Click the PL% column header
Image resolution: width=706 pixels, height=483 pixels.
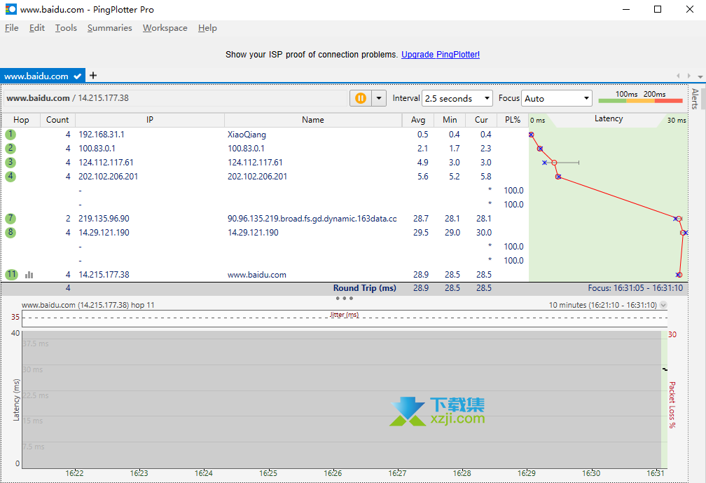tap(513, 120)
